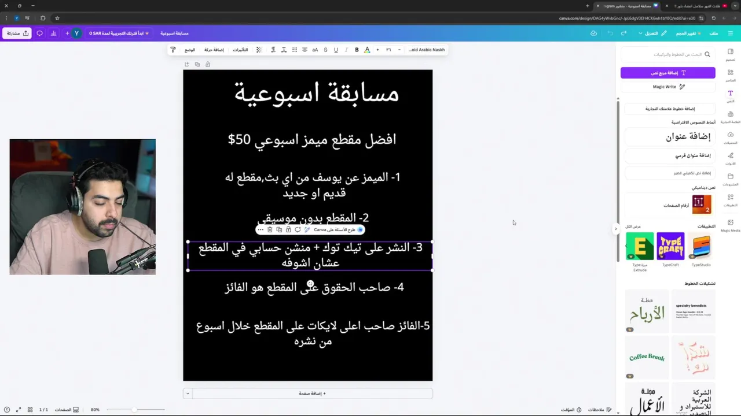Select the Coffee Break font combination
Screen dimensions: 741x416
point(647,357)
